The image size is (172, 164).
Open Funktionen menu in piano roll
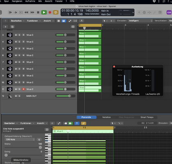pyautogui.click(x=27, y=123)
